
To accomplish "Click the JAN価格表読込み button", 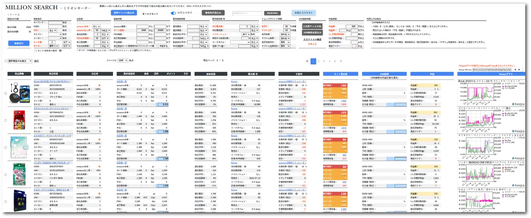I will tap(312, 32).
